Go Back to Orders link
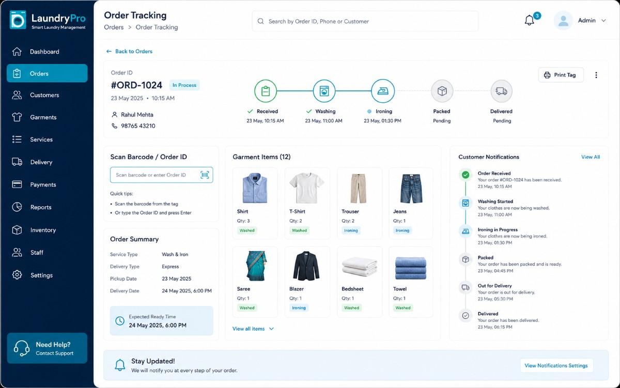This screenshot has width=620, height=388. 129,51
